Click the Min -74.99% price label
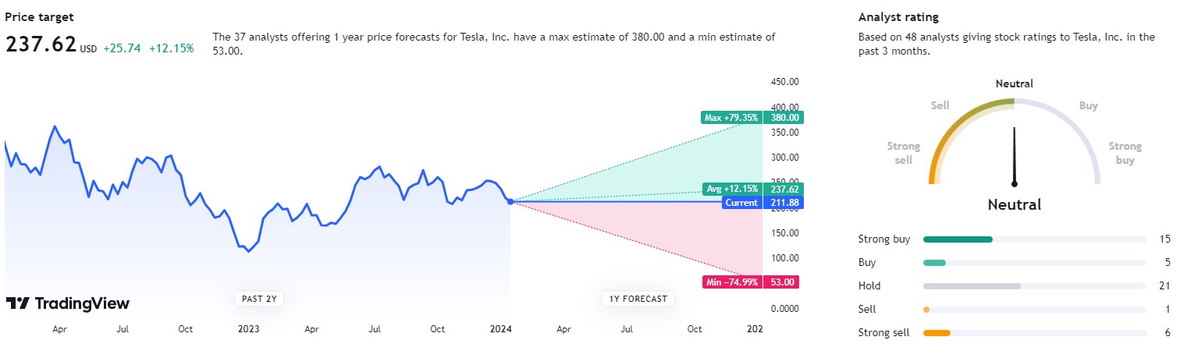The image size is (1180, 358). (x=731, y=282)
